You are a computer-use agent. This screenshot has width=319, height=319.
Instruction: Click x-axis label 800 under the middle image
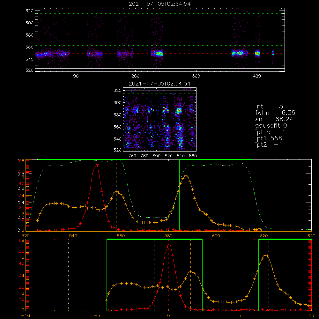click(156, 156)
